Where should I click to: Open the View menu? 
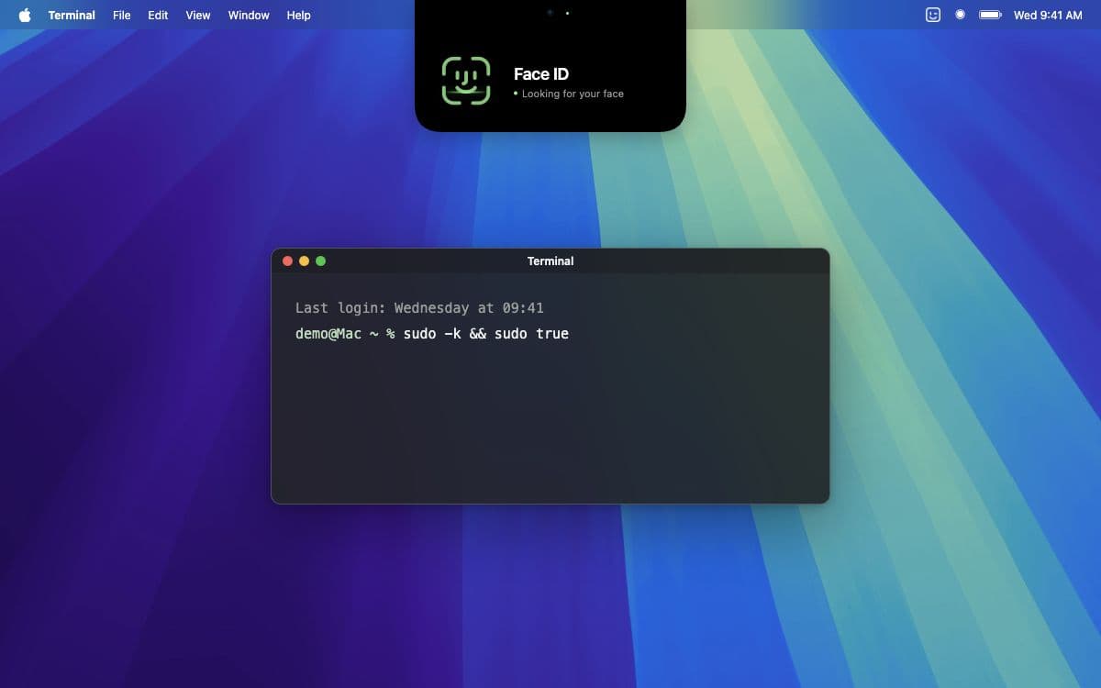(x=198, y=15)
